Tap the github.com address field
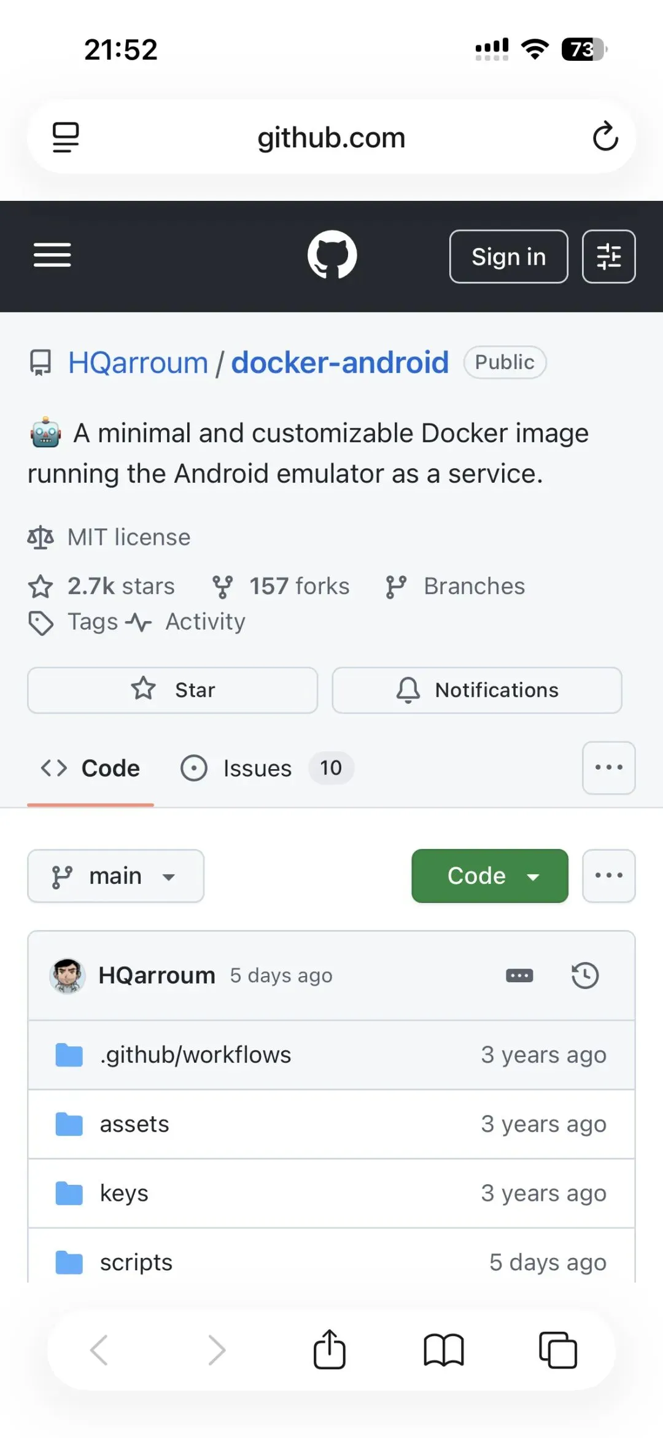 click(x=331, y=137)
